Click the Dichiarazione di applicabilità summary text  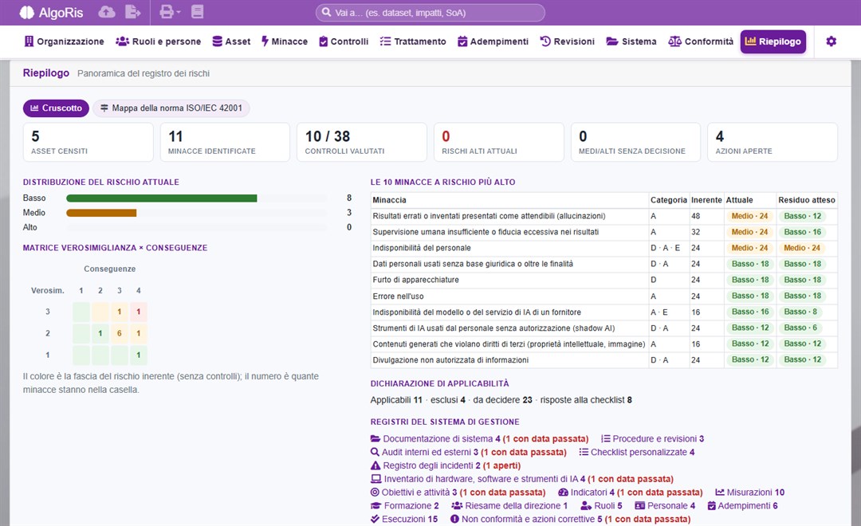point(501,400)
